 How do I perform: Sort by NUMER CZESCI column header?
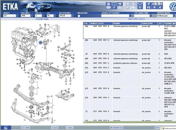point(101,24)
